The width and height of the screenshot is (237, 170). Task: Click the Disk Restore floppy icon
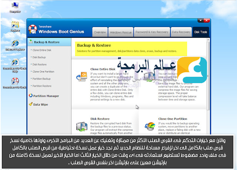pyautogui.click(x=82, y=126)
